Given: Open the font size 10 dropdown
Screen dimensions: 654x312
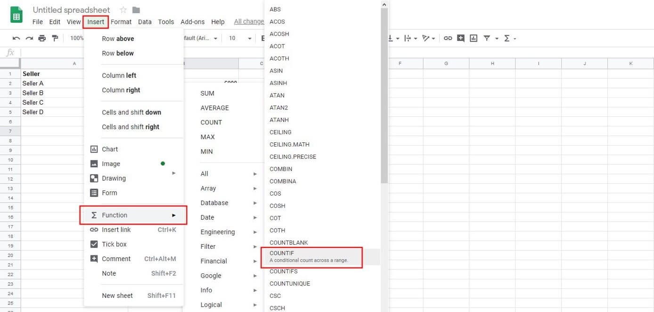Looking at the screenshot, I should (x=240, y=38).
